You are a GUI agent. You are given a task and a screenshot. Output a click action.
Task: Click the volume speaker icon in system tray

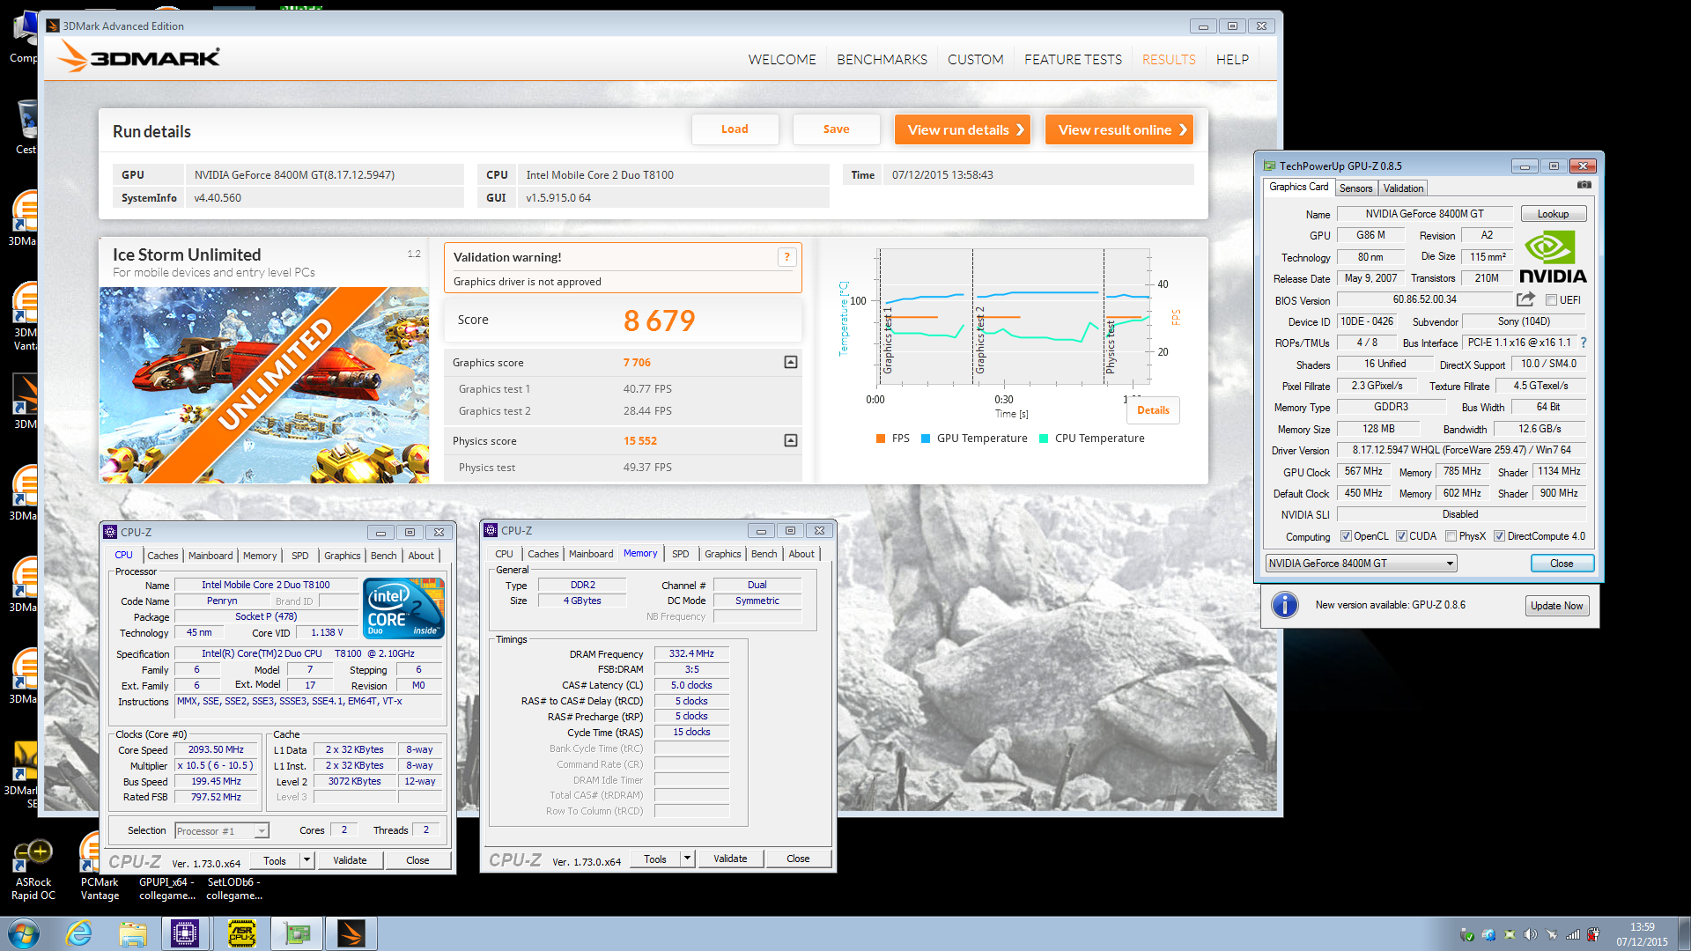(1530, 934)
